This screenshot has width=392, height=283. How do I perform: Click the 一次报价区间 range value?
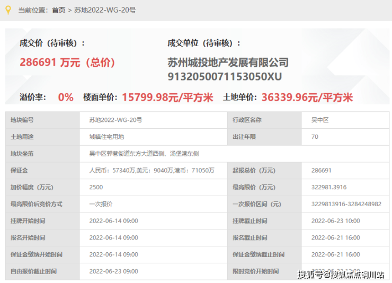point(345,204)
